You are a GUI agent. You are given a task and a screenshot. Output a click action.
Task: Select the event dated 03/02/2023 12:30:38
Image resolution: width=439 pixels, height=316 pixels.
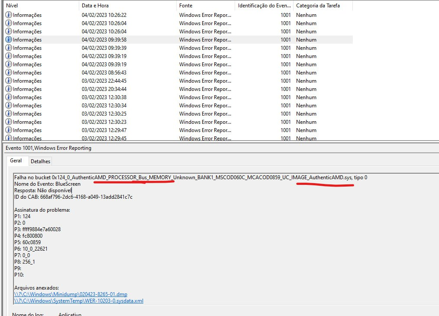(178, 97)
